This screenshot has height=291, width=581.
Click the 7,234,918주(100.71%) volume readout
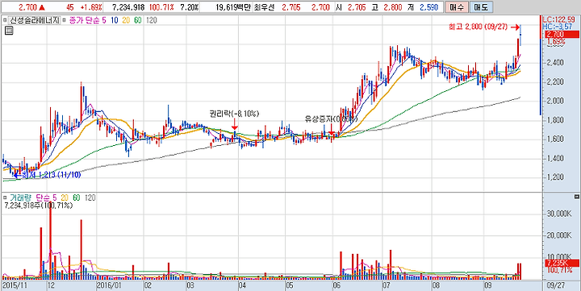39,205
